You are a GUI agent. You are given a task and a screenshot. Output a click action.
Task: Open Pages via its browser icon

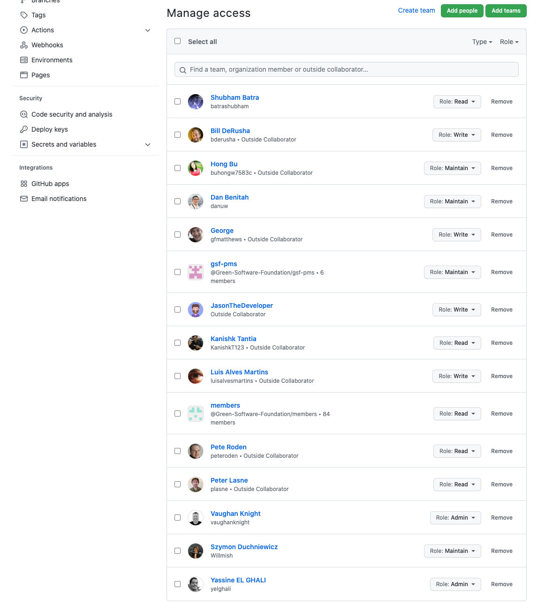24,75
